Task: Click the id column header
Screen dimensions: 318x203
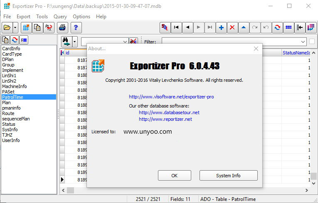Action: point(75,53)
